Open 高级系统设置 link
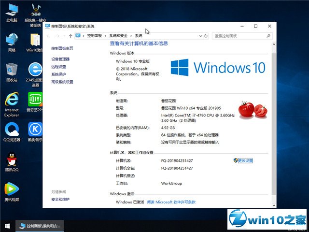309x232 pixels. [x=62, y=82]
